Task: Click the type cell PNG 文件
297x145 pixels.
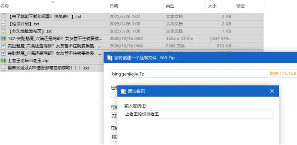Action: 175,46
